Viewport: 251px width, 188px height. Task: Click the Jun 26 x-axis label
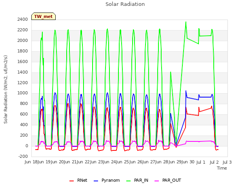point(136,162)
